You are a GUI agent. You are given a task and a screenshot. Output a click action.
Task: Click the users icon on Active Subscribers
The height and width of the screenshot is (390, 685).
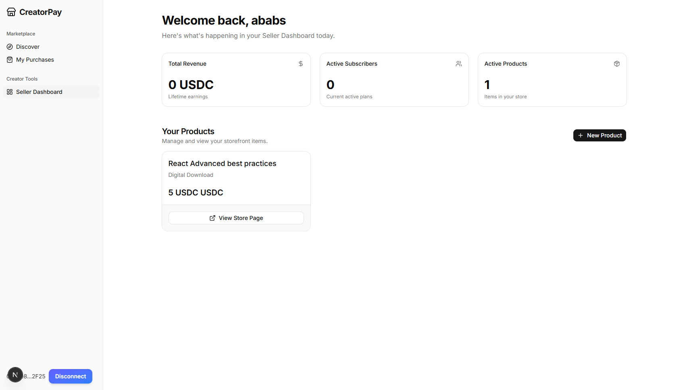pos(459,64)
